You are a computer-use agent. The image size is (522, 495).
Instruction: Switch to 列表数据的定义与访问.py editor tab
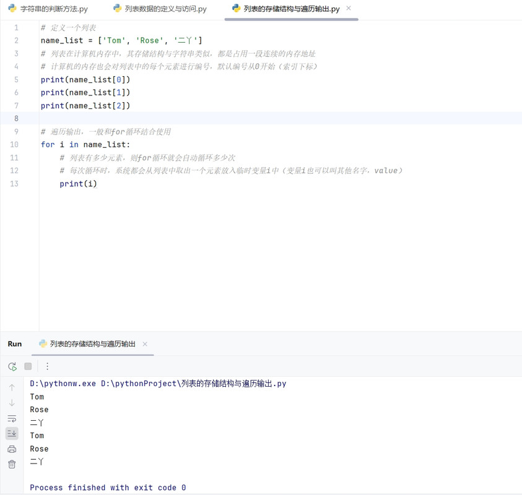pyautogui.click(x=160, y=9)
